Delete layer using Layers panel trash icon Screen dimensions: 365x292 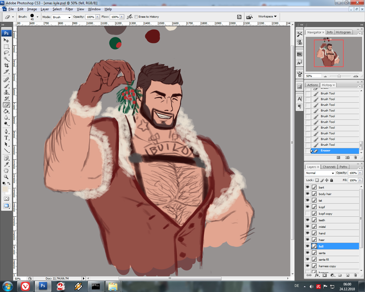coord(355,275)
